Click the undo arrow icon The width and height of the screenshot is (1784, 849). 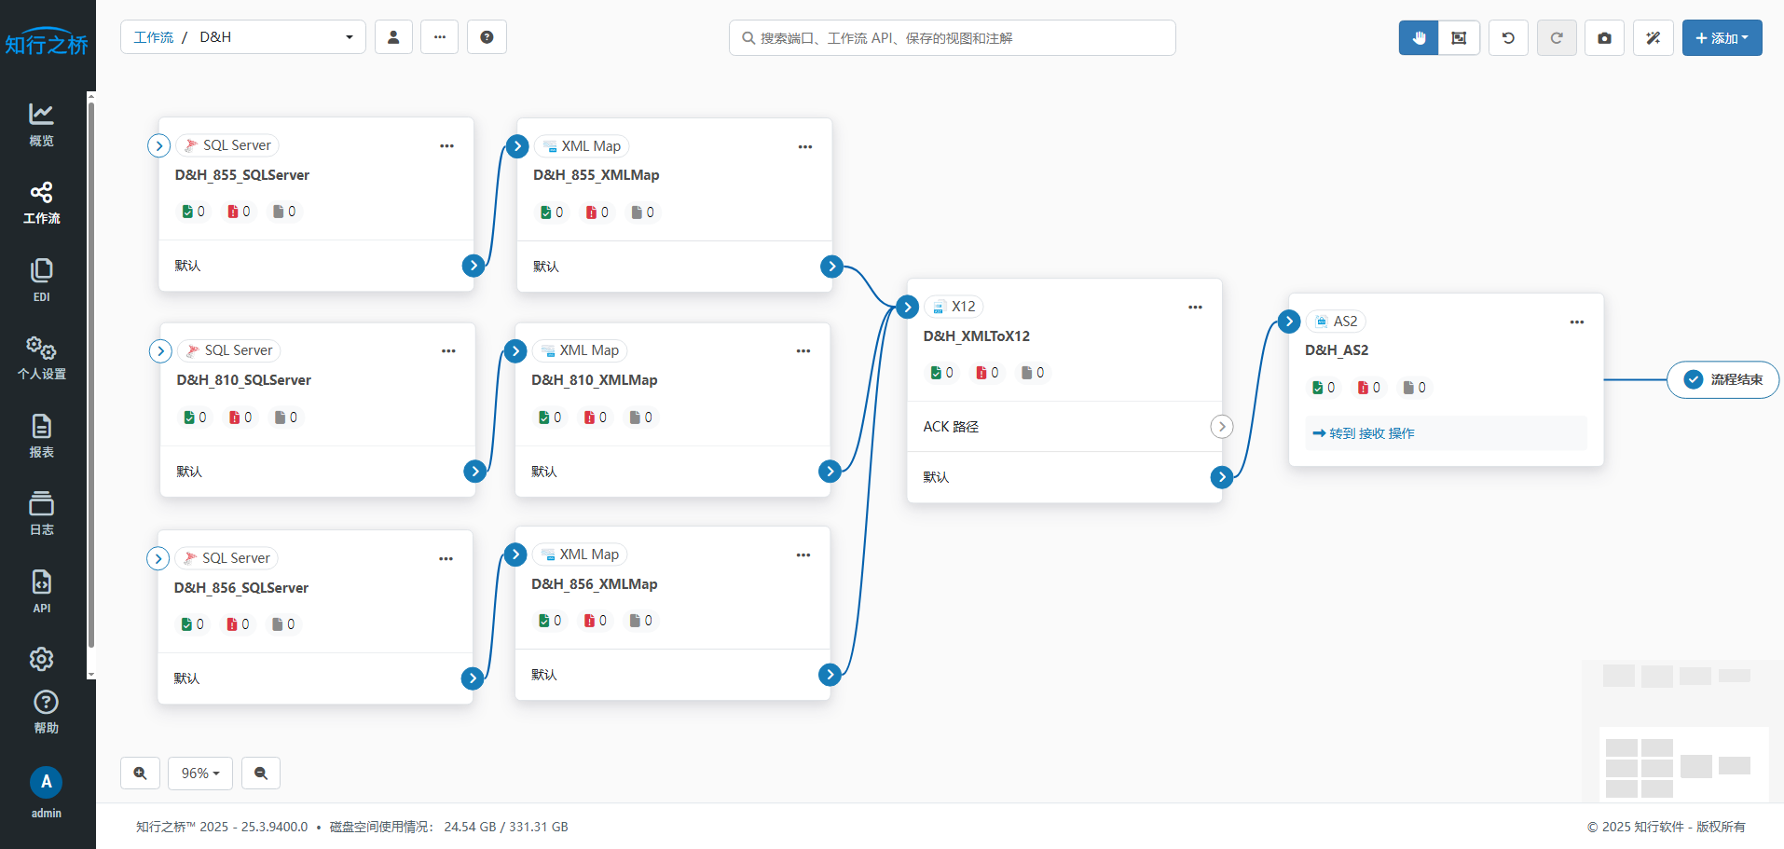tap(1508, 38)
